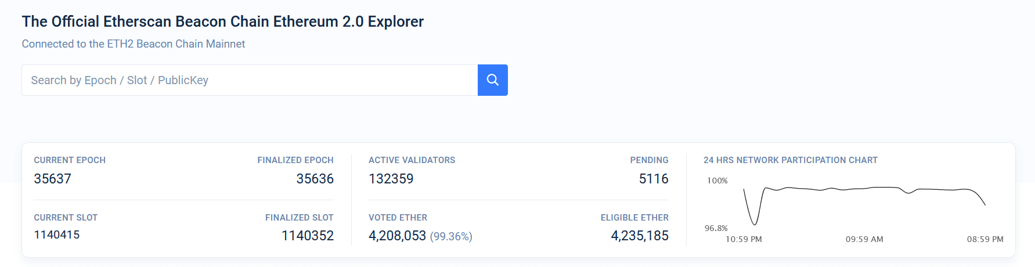Click the voted ether amount 4,208,053
This screenshot has width=1035, height=267.
click(x=397, y=236)
